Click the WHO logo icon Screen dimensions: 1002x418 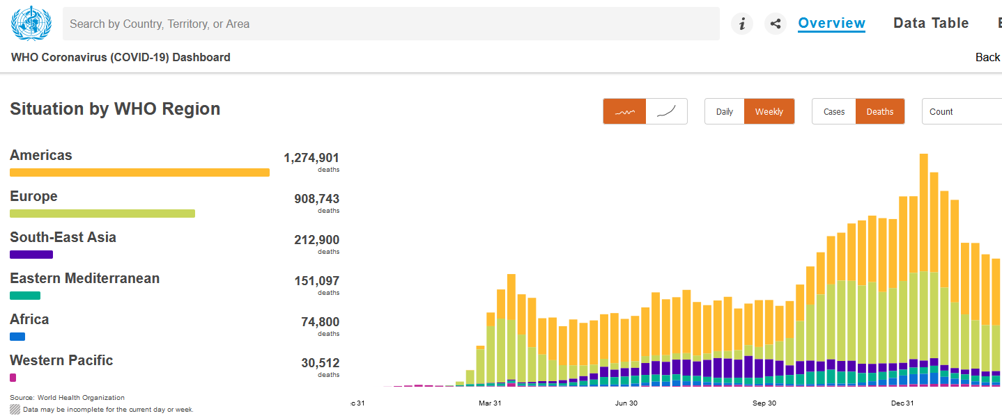click(x=31, y=23)
